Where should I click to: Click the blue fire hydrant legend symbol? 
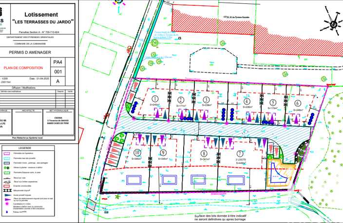tap(7, 212)
